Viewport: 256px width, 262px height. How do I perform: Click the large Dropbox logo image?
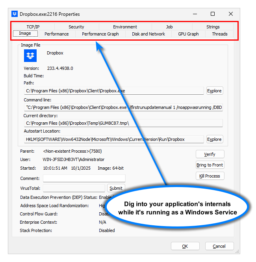click(x=30, y=56)
